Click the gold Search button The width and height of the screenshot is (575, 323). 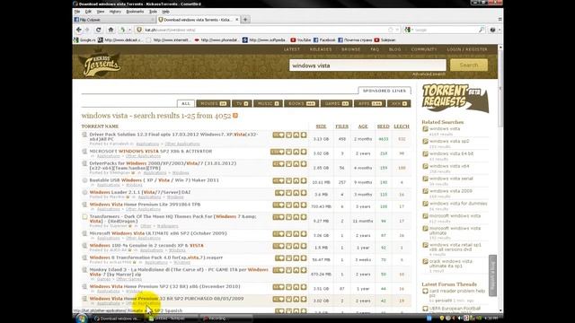tap(469, 65)
